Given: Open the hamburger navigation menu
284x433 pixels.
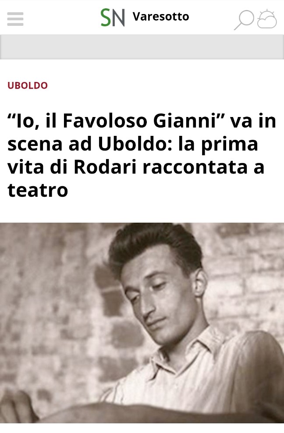Looking at the screenshot, I should coord(15,19).
